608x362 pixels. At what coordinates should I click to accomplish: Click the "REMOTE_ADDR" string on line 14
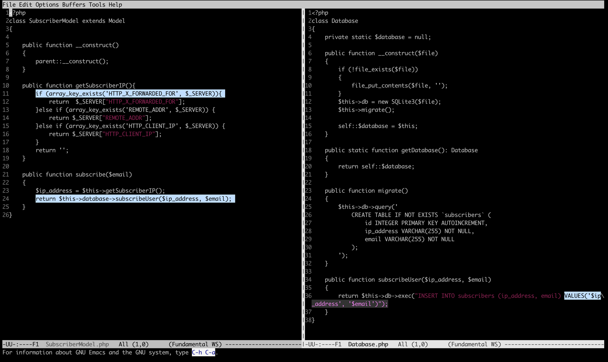pyautogui.click(x=124, y=118)
